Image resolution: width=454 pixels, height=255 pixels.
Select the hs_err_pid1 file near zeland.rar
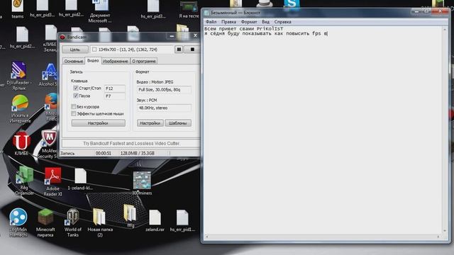tap(182, 221)
